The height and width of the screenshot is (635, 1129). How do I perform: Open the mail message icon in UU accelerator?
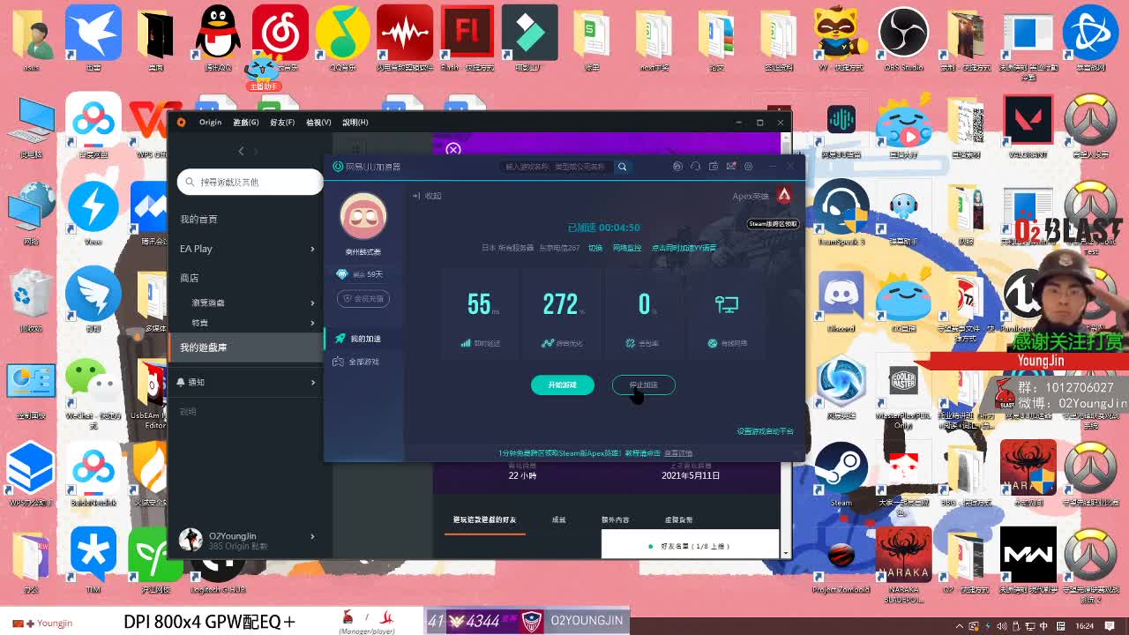730,167
